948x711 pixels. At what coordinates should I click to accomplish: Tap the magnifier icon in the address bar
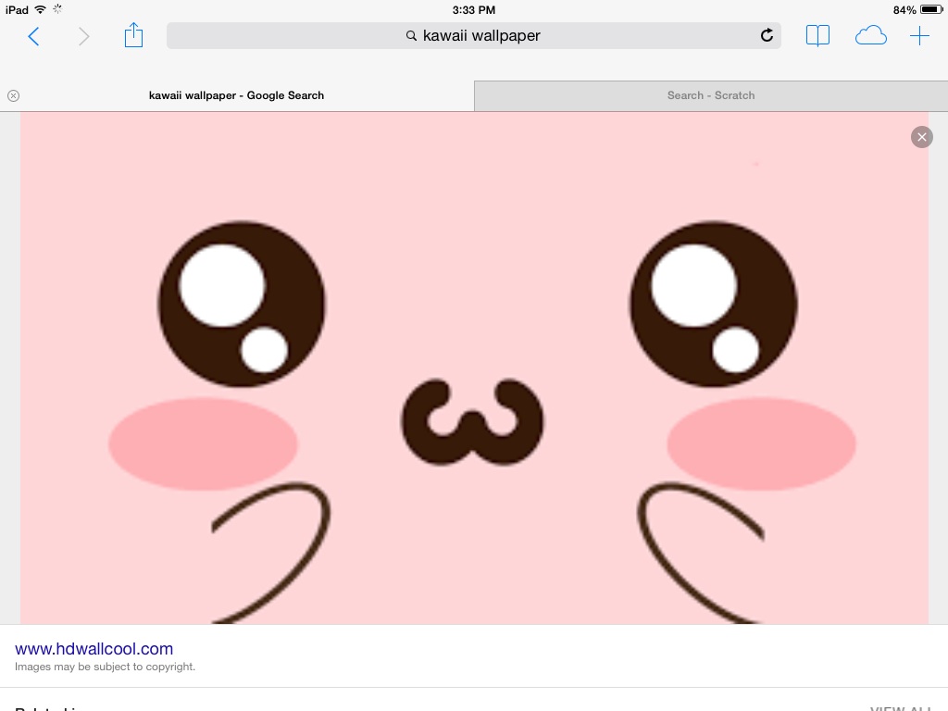(x=411, y=36)
